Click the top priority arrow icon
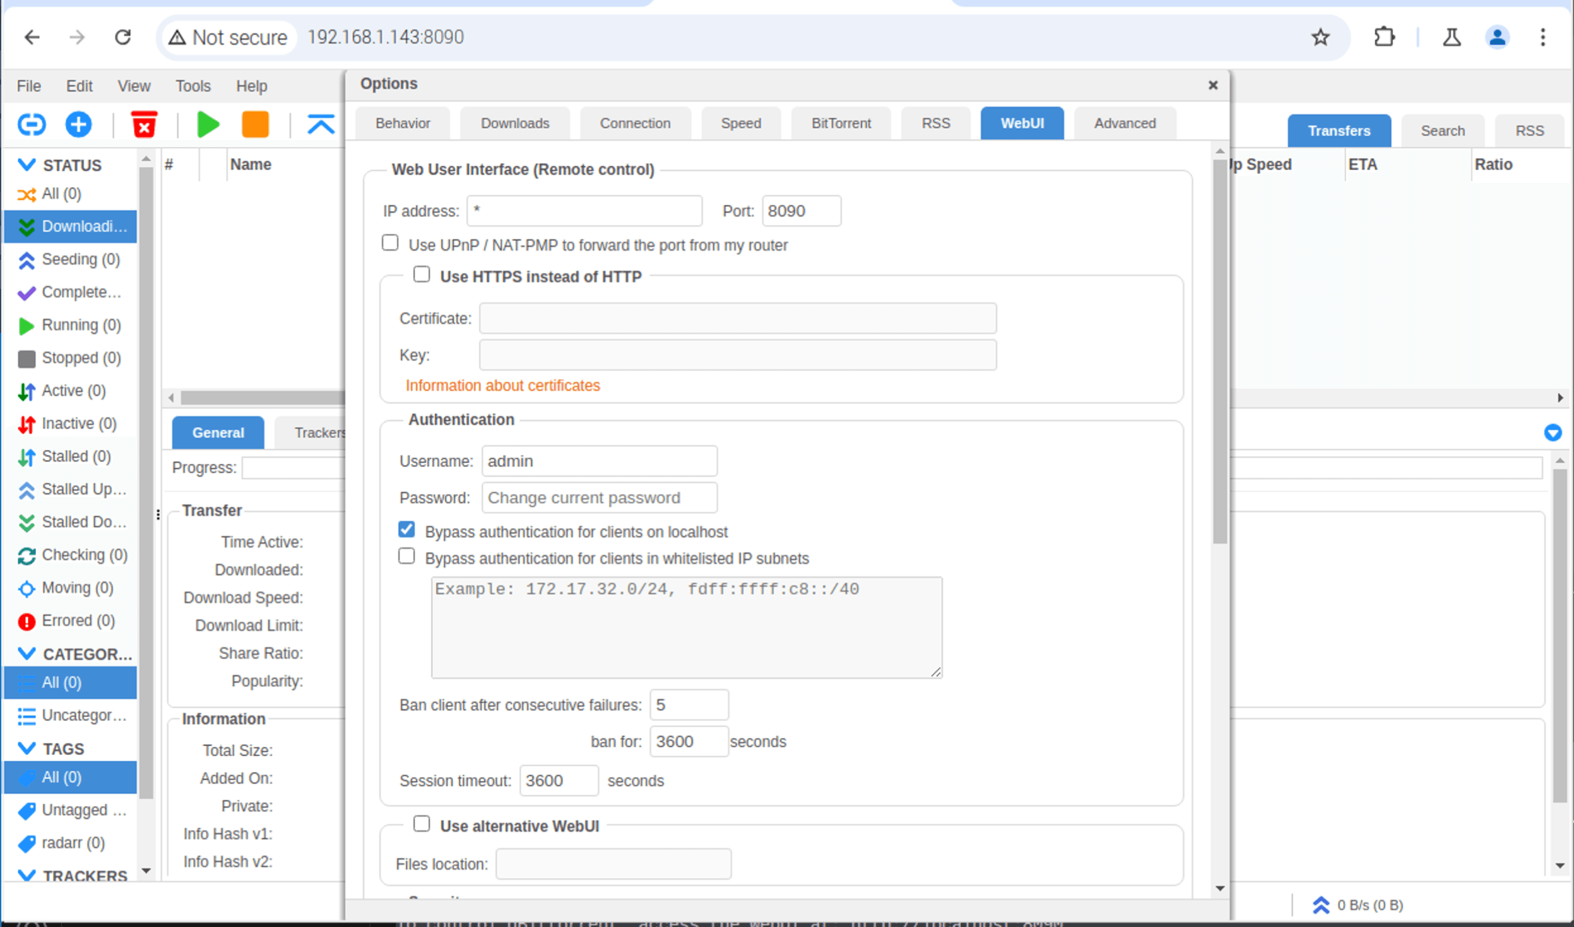Screen dimensions: 1574x927 [x=321, y=124]
